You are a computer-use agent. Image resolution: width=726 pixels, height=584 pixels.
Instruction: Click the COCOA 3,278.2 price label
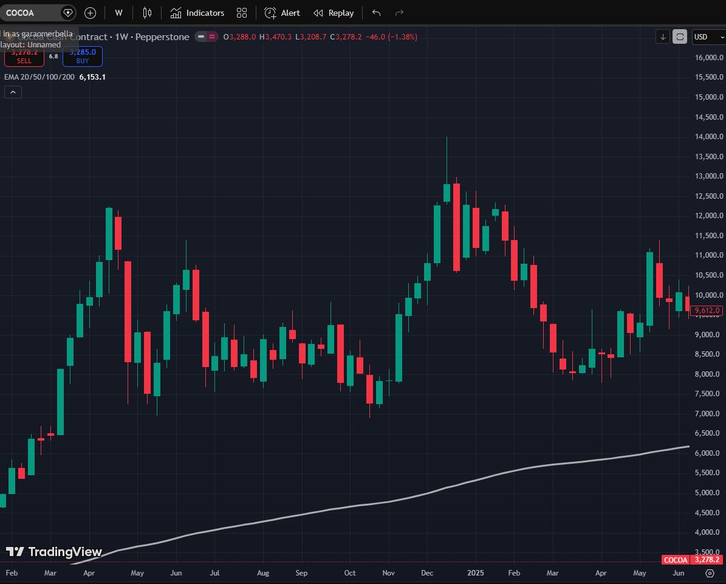(692, 560)
